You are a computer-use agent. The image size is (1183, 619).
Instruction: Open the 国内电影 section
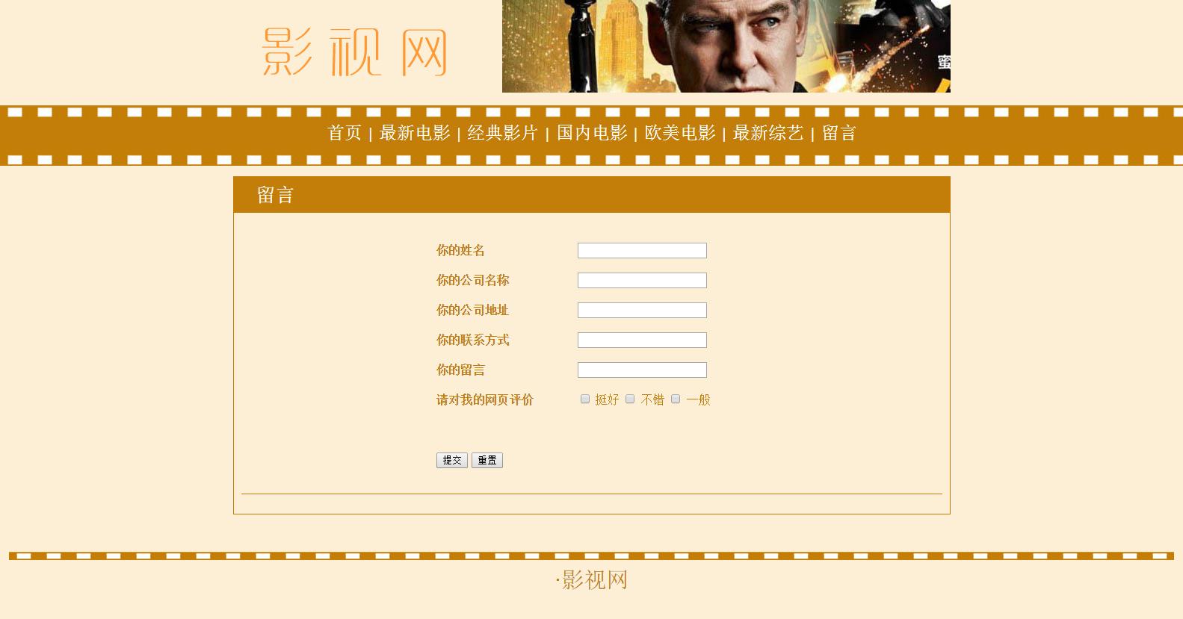[592, 133]
